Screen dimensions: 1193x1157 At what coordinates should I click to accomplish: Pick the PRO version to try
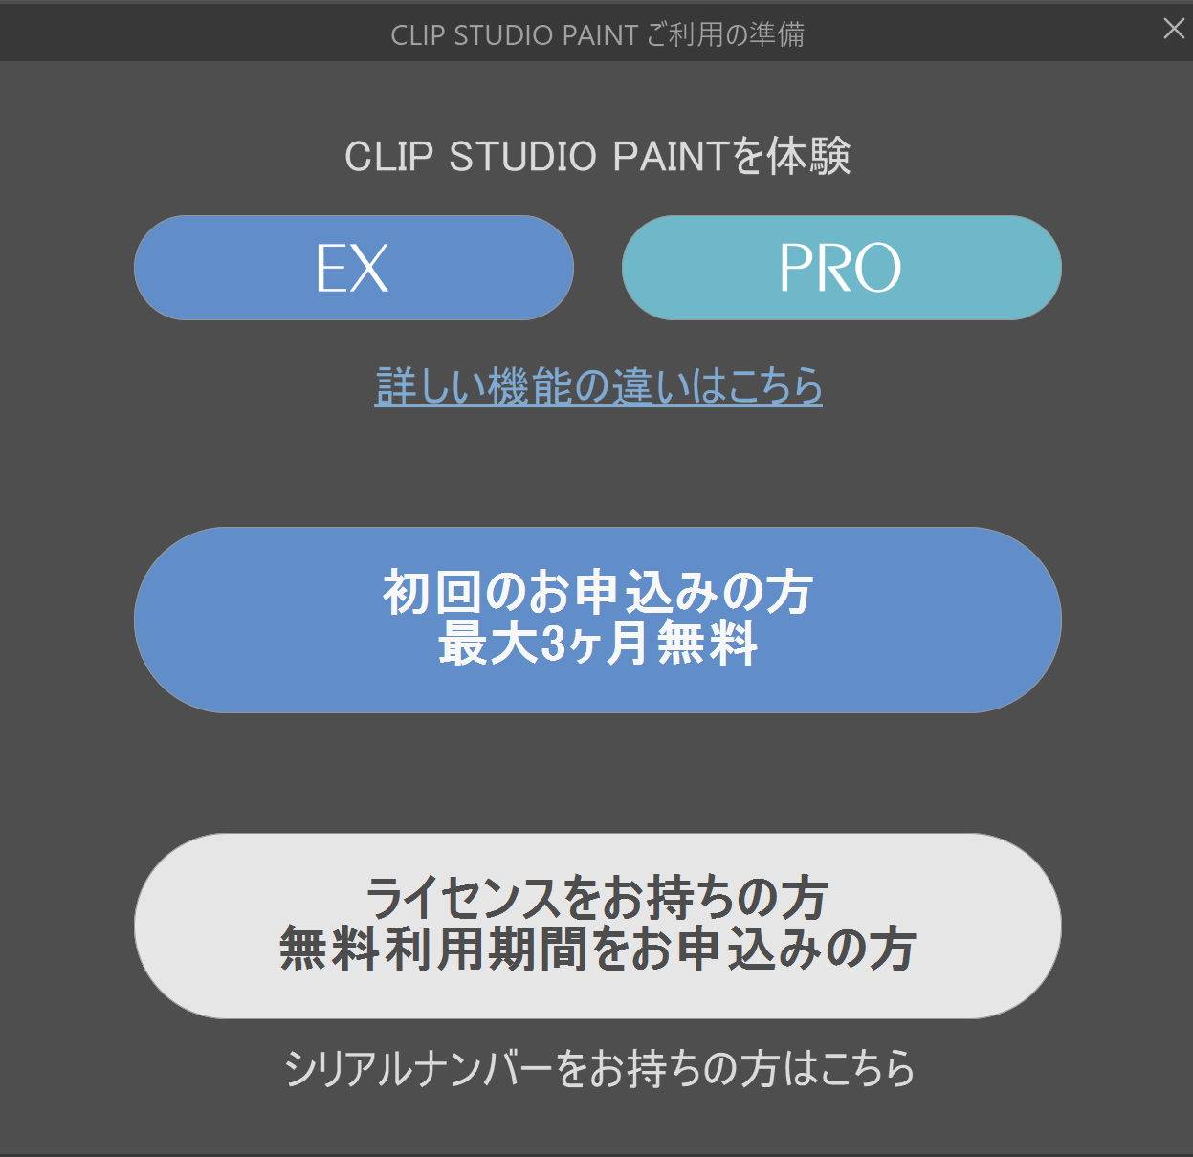pos(842,268)
